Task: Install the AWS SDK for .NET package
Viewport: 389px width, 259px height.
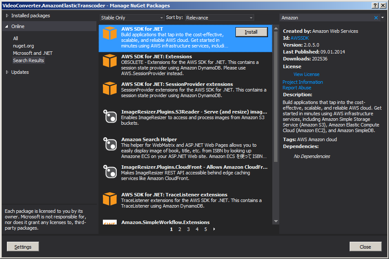Action: click(x=252, y=32)
